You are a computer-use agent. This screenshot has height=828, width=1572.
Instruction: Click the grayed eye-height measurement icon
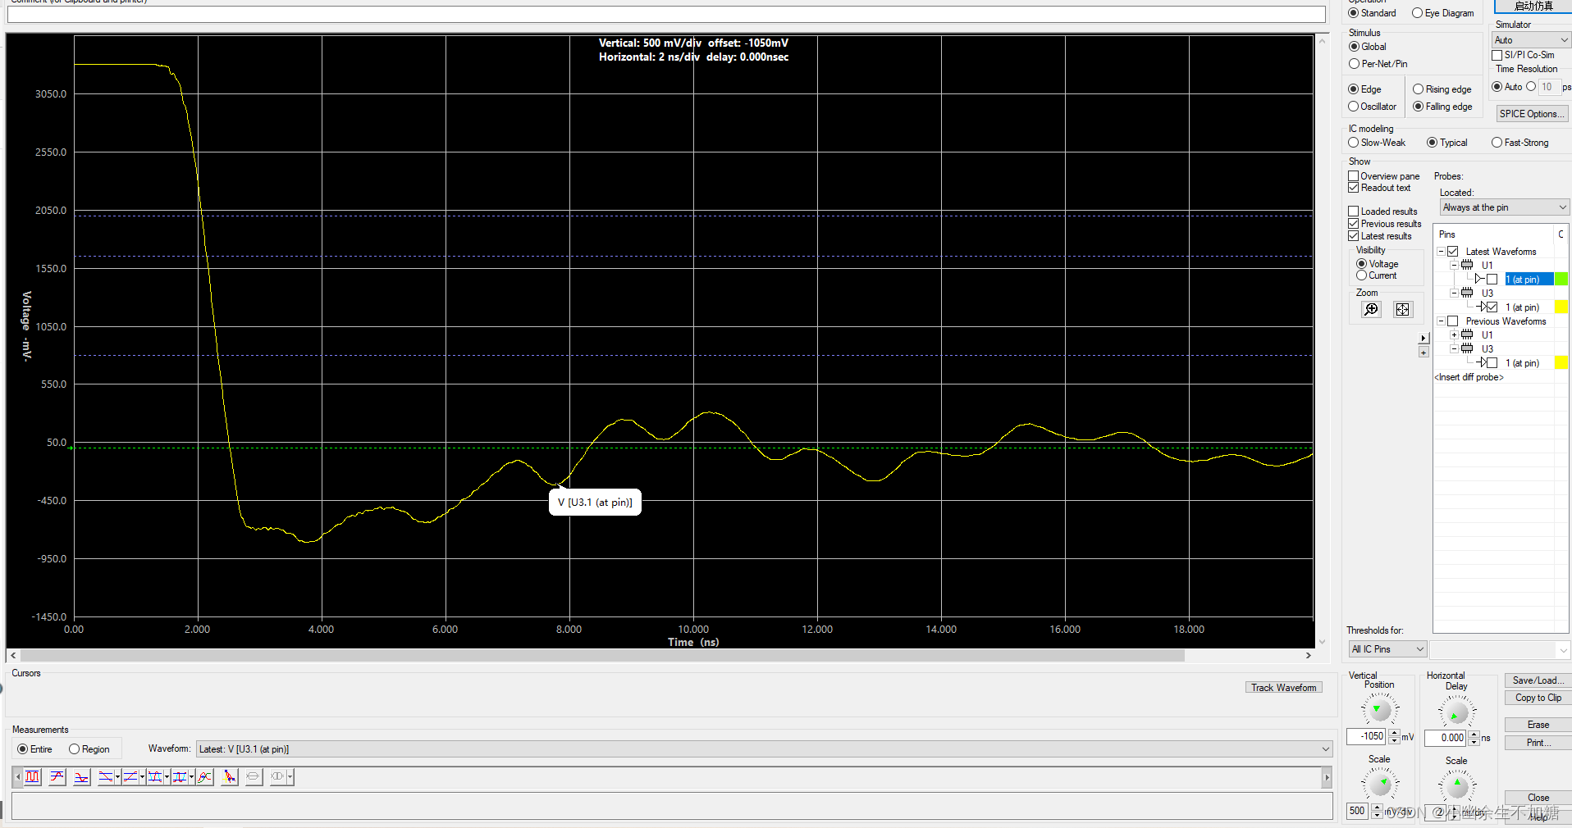pyautogui.click(x=254, y=776)
